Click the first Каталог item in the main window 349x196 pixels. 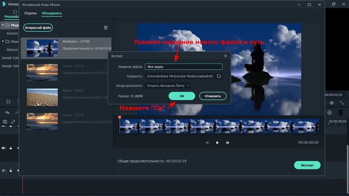click(x=12, y=33)
